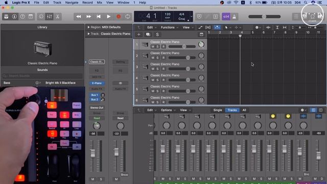Open the Library panel button
Viewport: 327px width, 184px height.
6,16
